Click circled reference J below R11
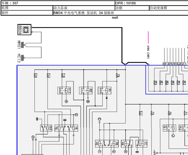The image size is (188, 155). click(173, 136)
